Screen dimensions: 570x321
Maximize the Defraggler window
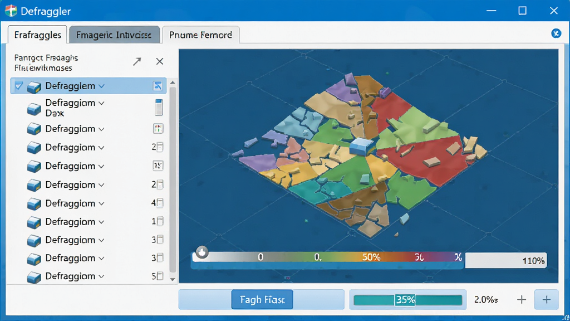(522, 11)
